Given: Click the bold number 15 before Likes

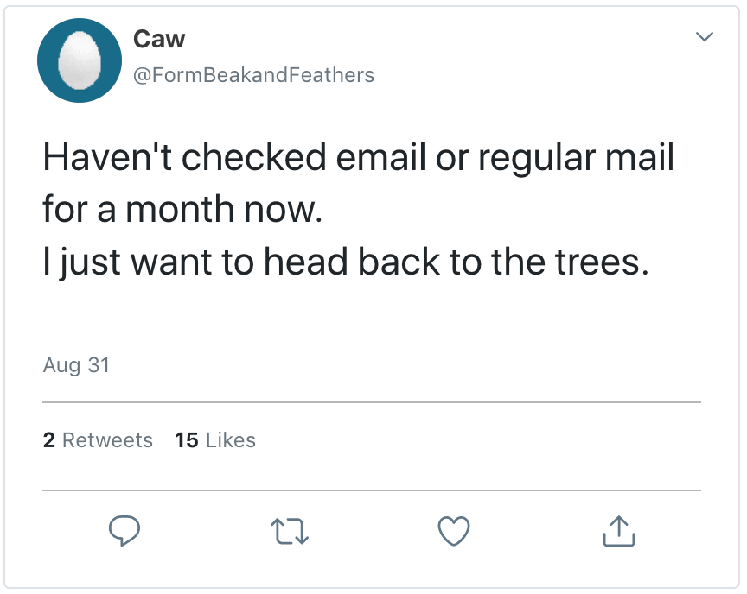Looking at the screenshot, I should [186, 440].
